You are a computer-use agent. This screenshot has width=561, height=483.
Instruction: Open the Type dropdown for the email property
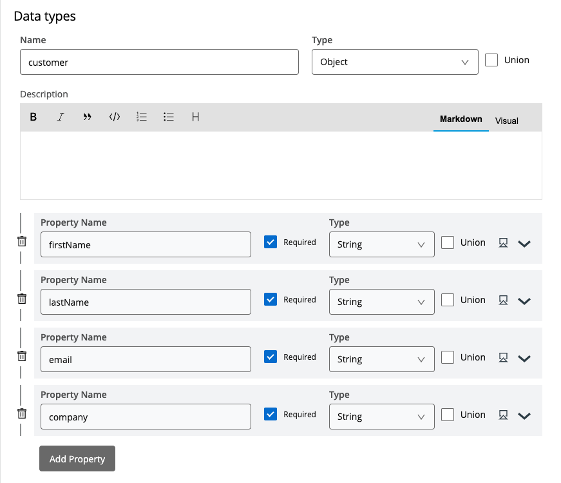pyautogui.click(x=381, y=359)
